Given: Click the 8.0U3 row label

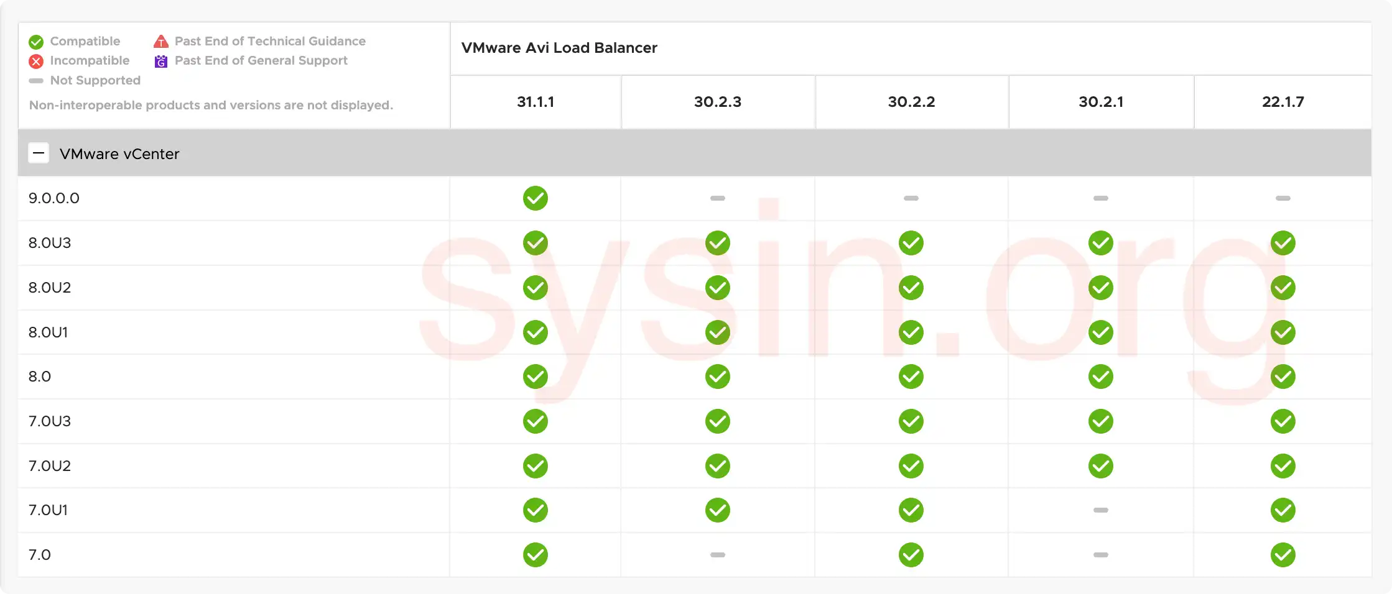Looking at the screenshot, I should tap(50, 243).
